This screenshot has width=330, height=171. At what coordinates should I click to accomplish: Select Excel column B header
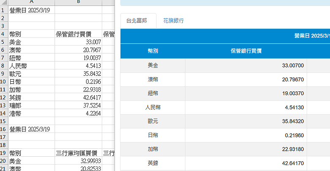click(x=78, y=2)
